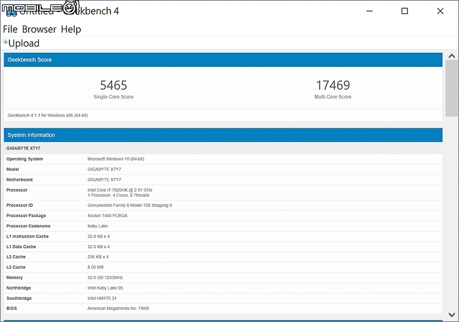The width and height of the screenshot is (459, 322).
Task: Open the File menu
Action: point(10,29)
